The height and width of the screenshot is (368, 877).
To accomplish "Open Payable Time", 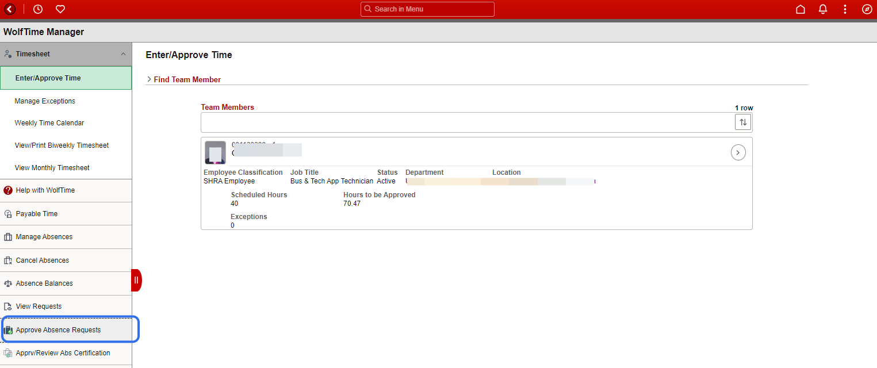I will point(66,214).
